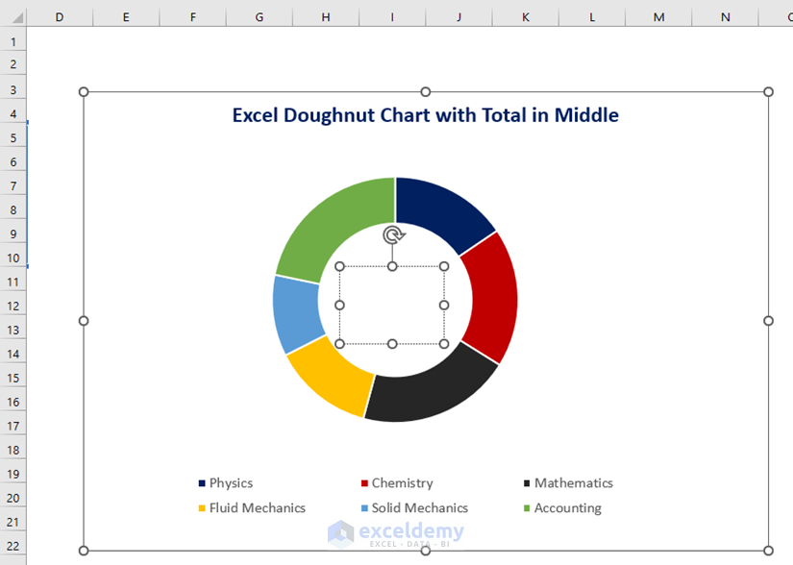Screen dimensions: 793x565
Task: Click text box bottom-right handle
Action: [444, 344]
